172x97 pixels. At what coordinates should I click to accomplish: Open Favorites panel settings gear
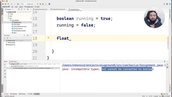point(28,35)
